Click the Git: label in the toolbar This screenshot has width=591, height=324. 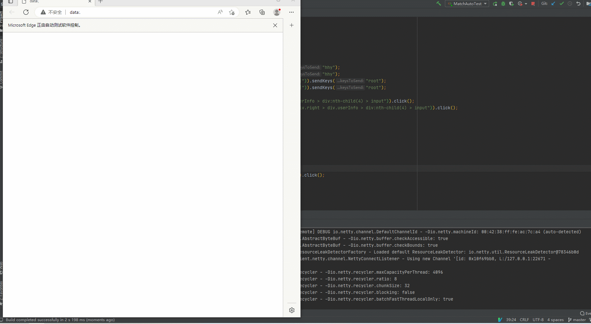pyautogui.click(x=544, y=4)
